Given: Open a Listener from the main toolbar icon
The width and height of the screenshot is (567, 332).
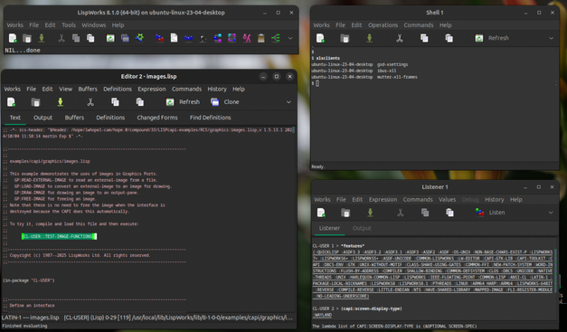Looking at the screenshot, I should (159, 38).
